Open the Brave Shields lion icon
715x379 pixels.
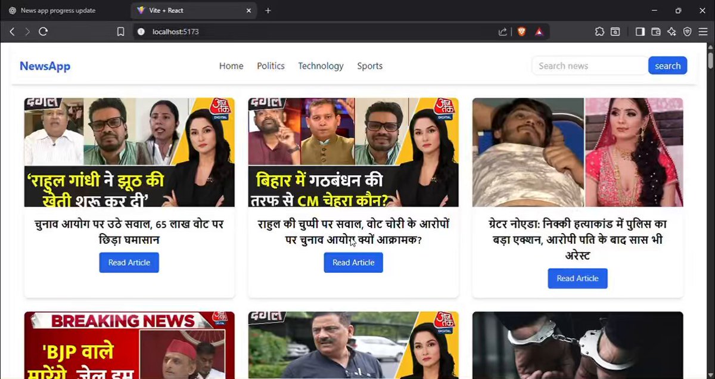[522, 32]
